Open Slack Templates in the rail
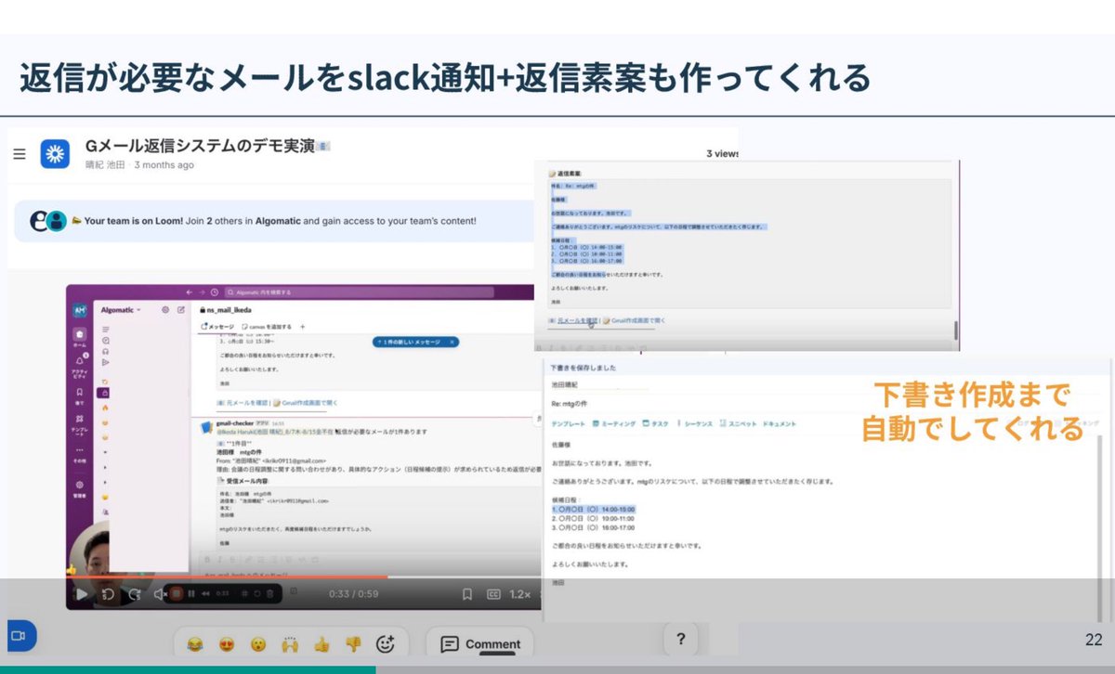 point(79,425)
